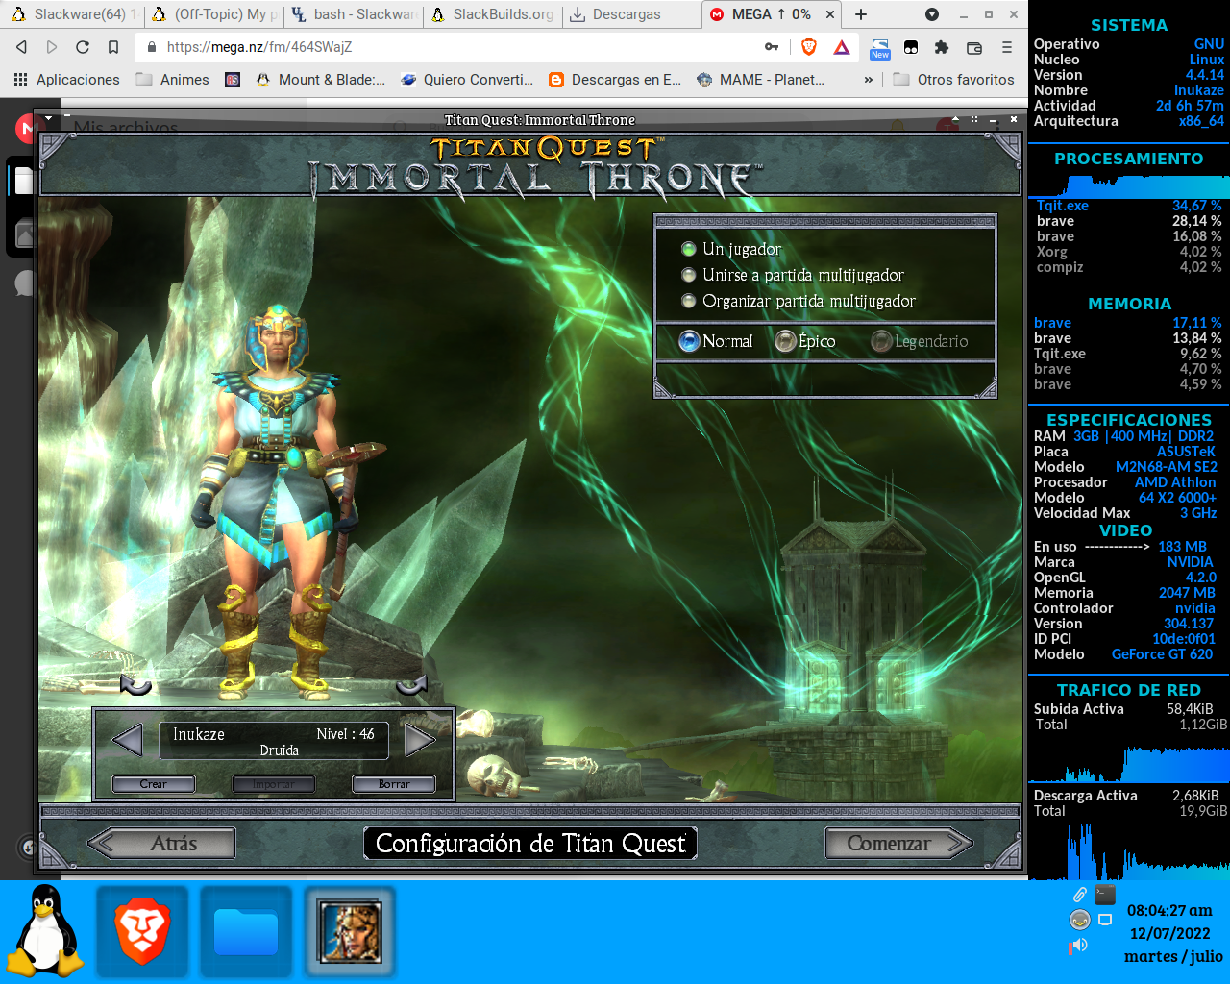Rotate character left with curved arrow
1230x984 pixels.
point(135,684)
